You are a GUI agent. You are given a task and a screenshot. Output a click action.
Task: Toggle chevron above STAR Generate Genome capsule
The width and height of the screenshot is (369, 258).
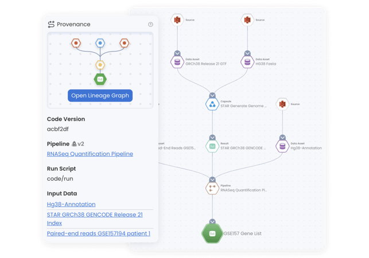[x=212, y=96]
